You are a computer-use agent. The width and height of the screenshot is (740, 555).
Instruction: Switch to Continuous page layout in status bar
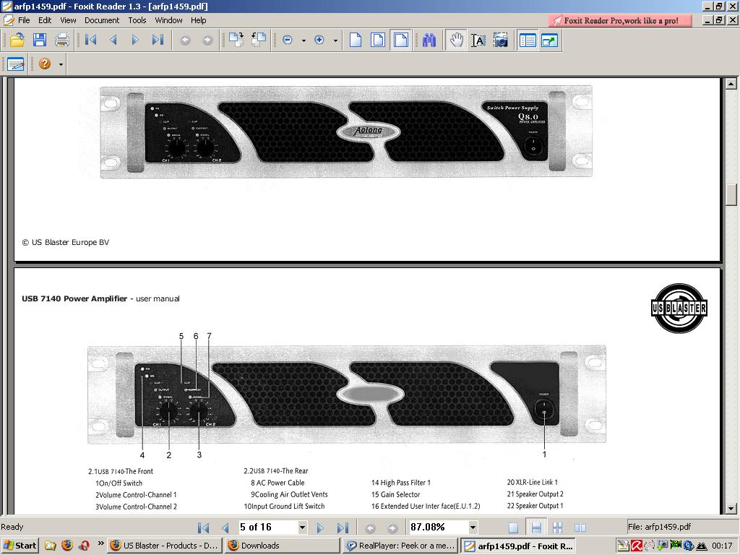(x=535, y=527)
